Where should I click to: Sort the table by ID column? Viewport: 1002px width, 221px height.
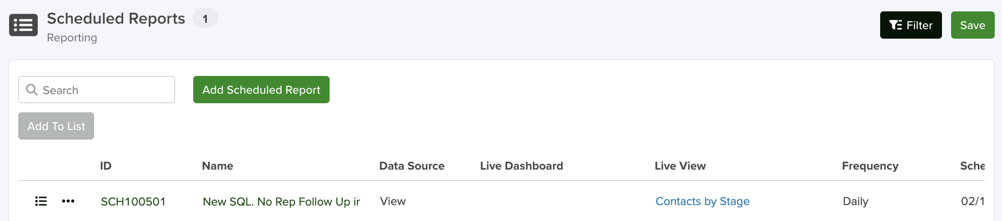(x=105, y=166)
